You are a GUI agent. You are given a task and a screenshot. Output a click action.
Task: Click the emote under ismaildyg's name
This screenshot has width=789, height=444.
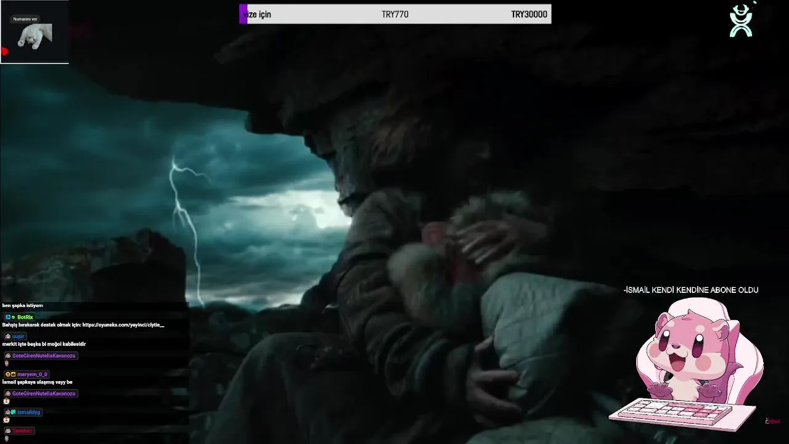pyautogui.click(x=7, y=420)
